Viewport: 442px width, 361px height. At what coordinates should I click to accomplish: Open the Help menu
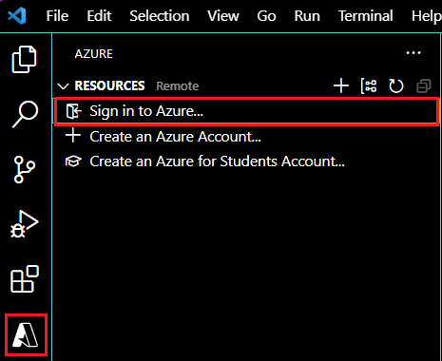427,16
